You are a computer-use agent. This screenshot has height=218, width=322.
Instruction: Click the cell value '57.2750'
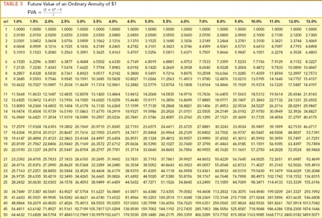pyautogui.click(x=258, y=150)
